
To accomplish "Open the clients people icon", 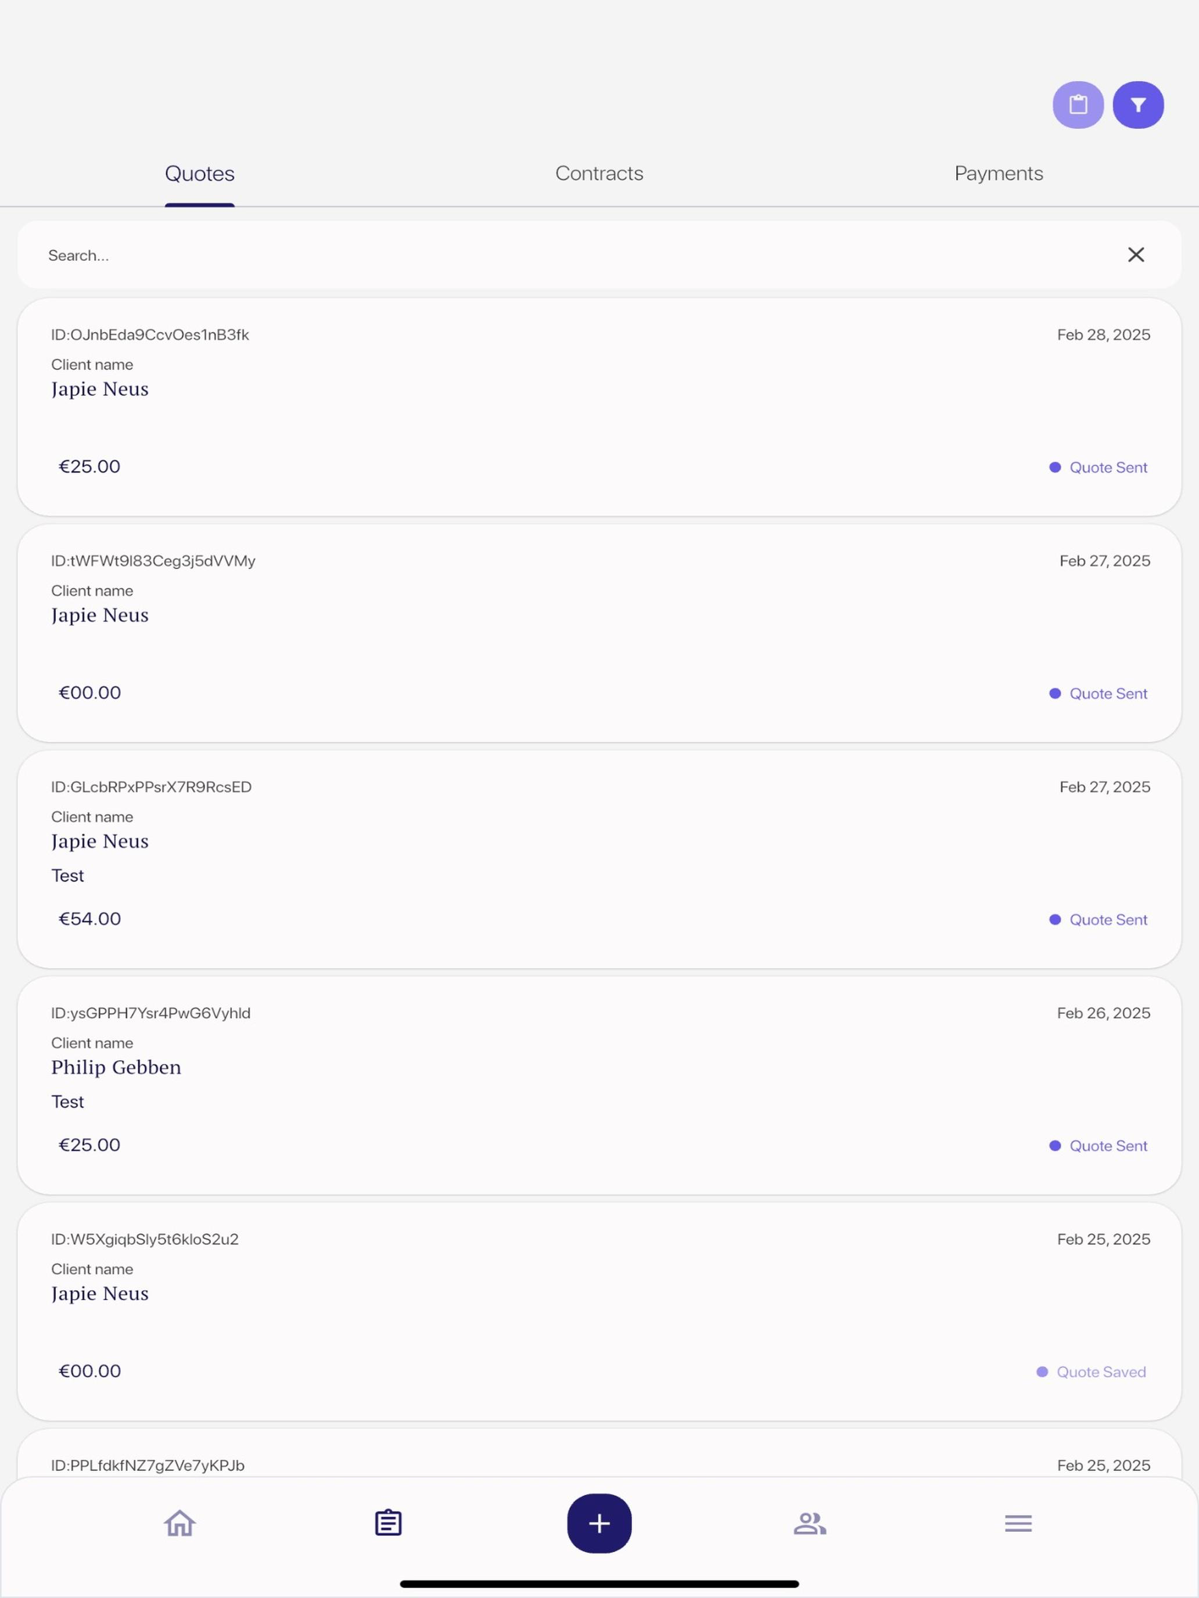I will 809,1523.
